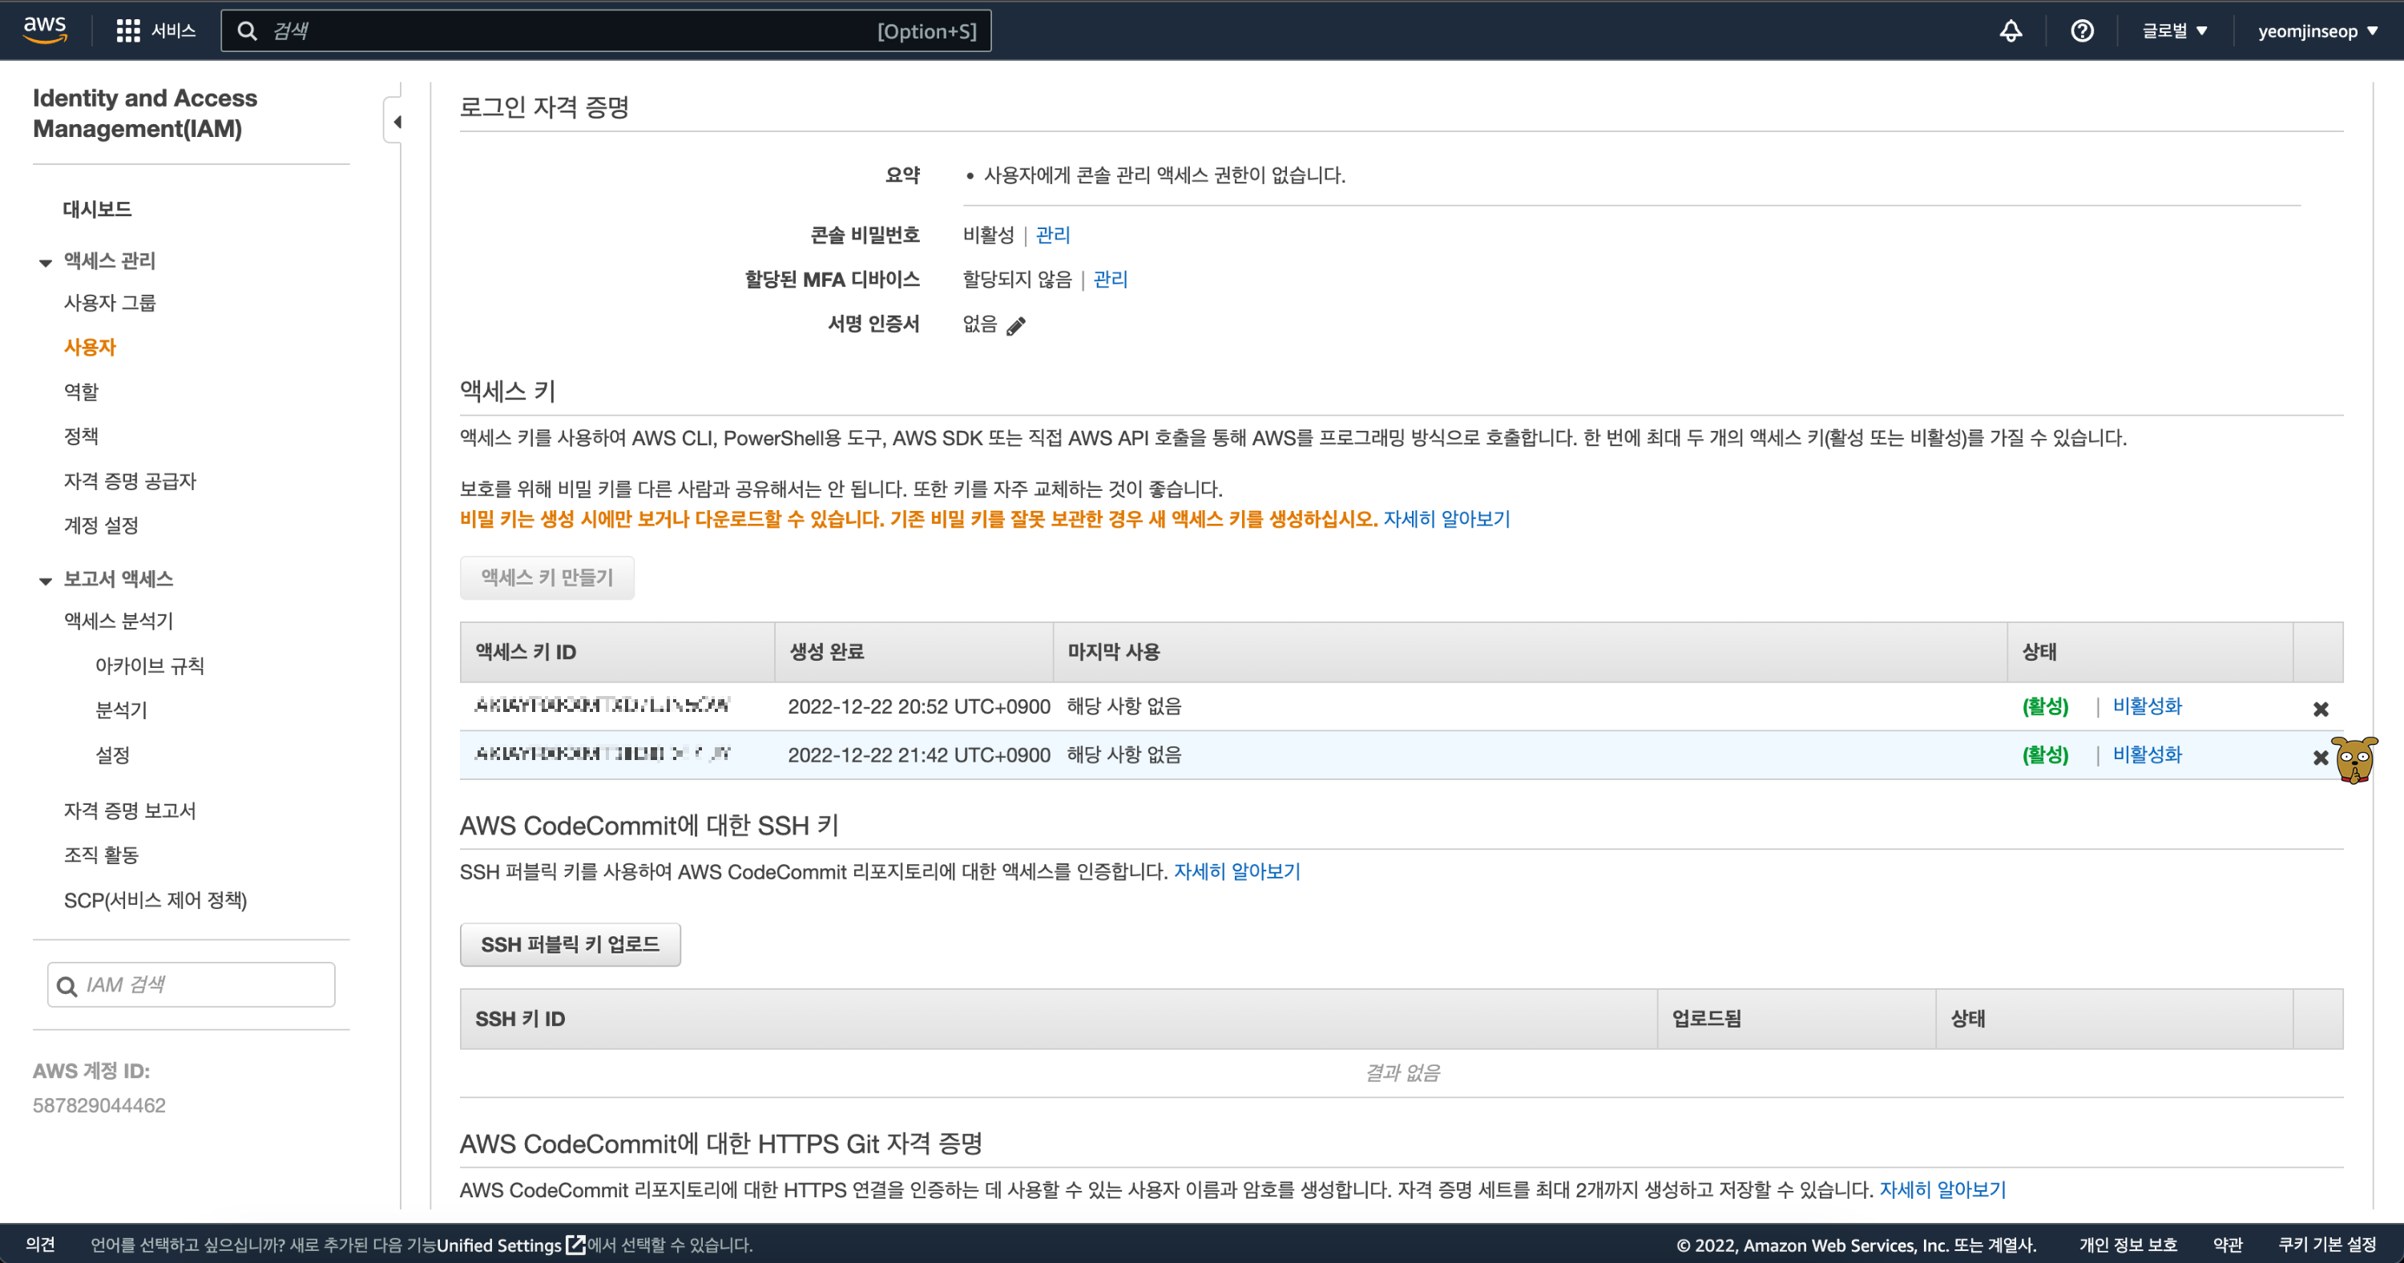
Task: Open the help question mark icon
Action: tap(2082, 30)
